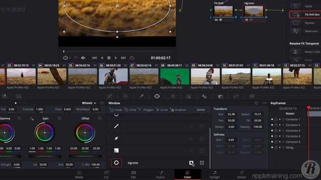This screenshot has width=321, height=180.
Task: Expand the Corrector 1 keyframe track
Action: 283,119
